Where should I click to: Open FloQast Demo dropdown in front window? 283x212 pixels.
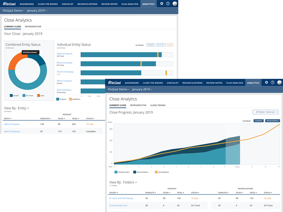[x=119, y=90]
